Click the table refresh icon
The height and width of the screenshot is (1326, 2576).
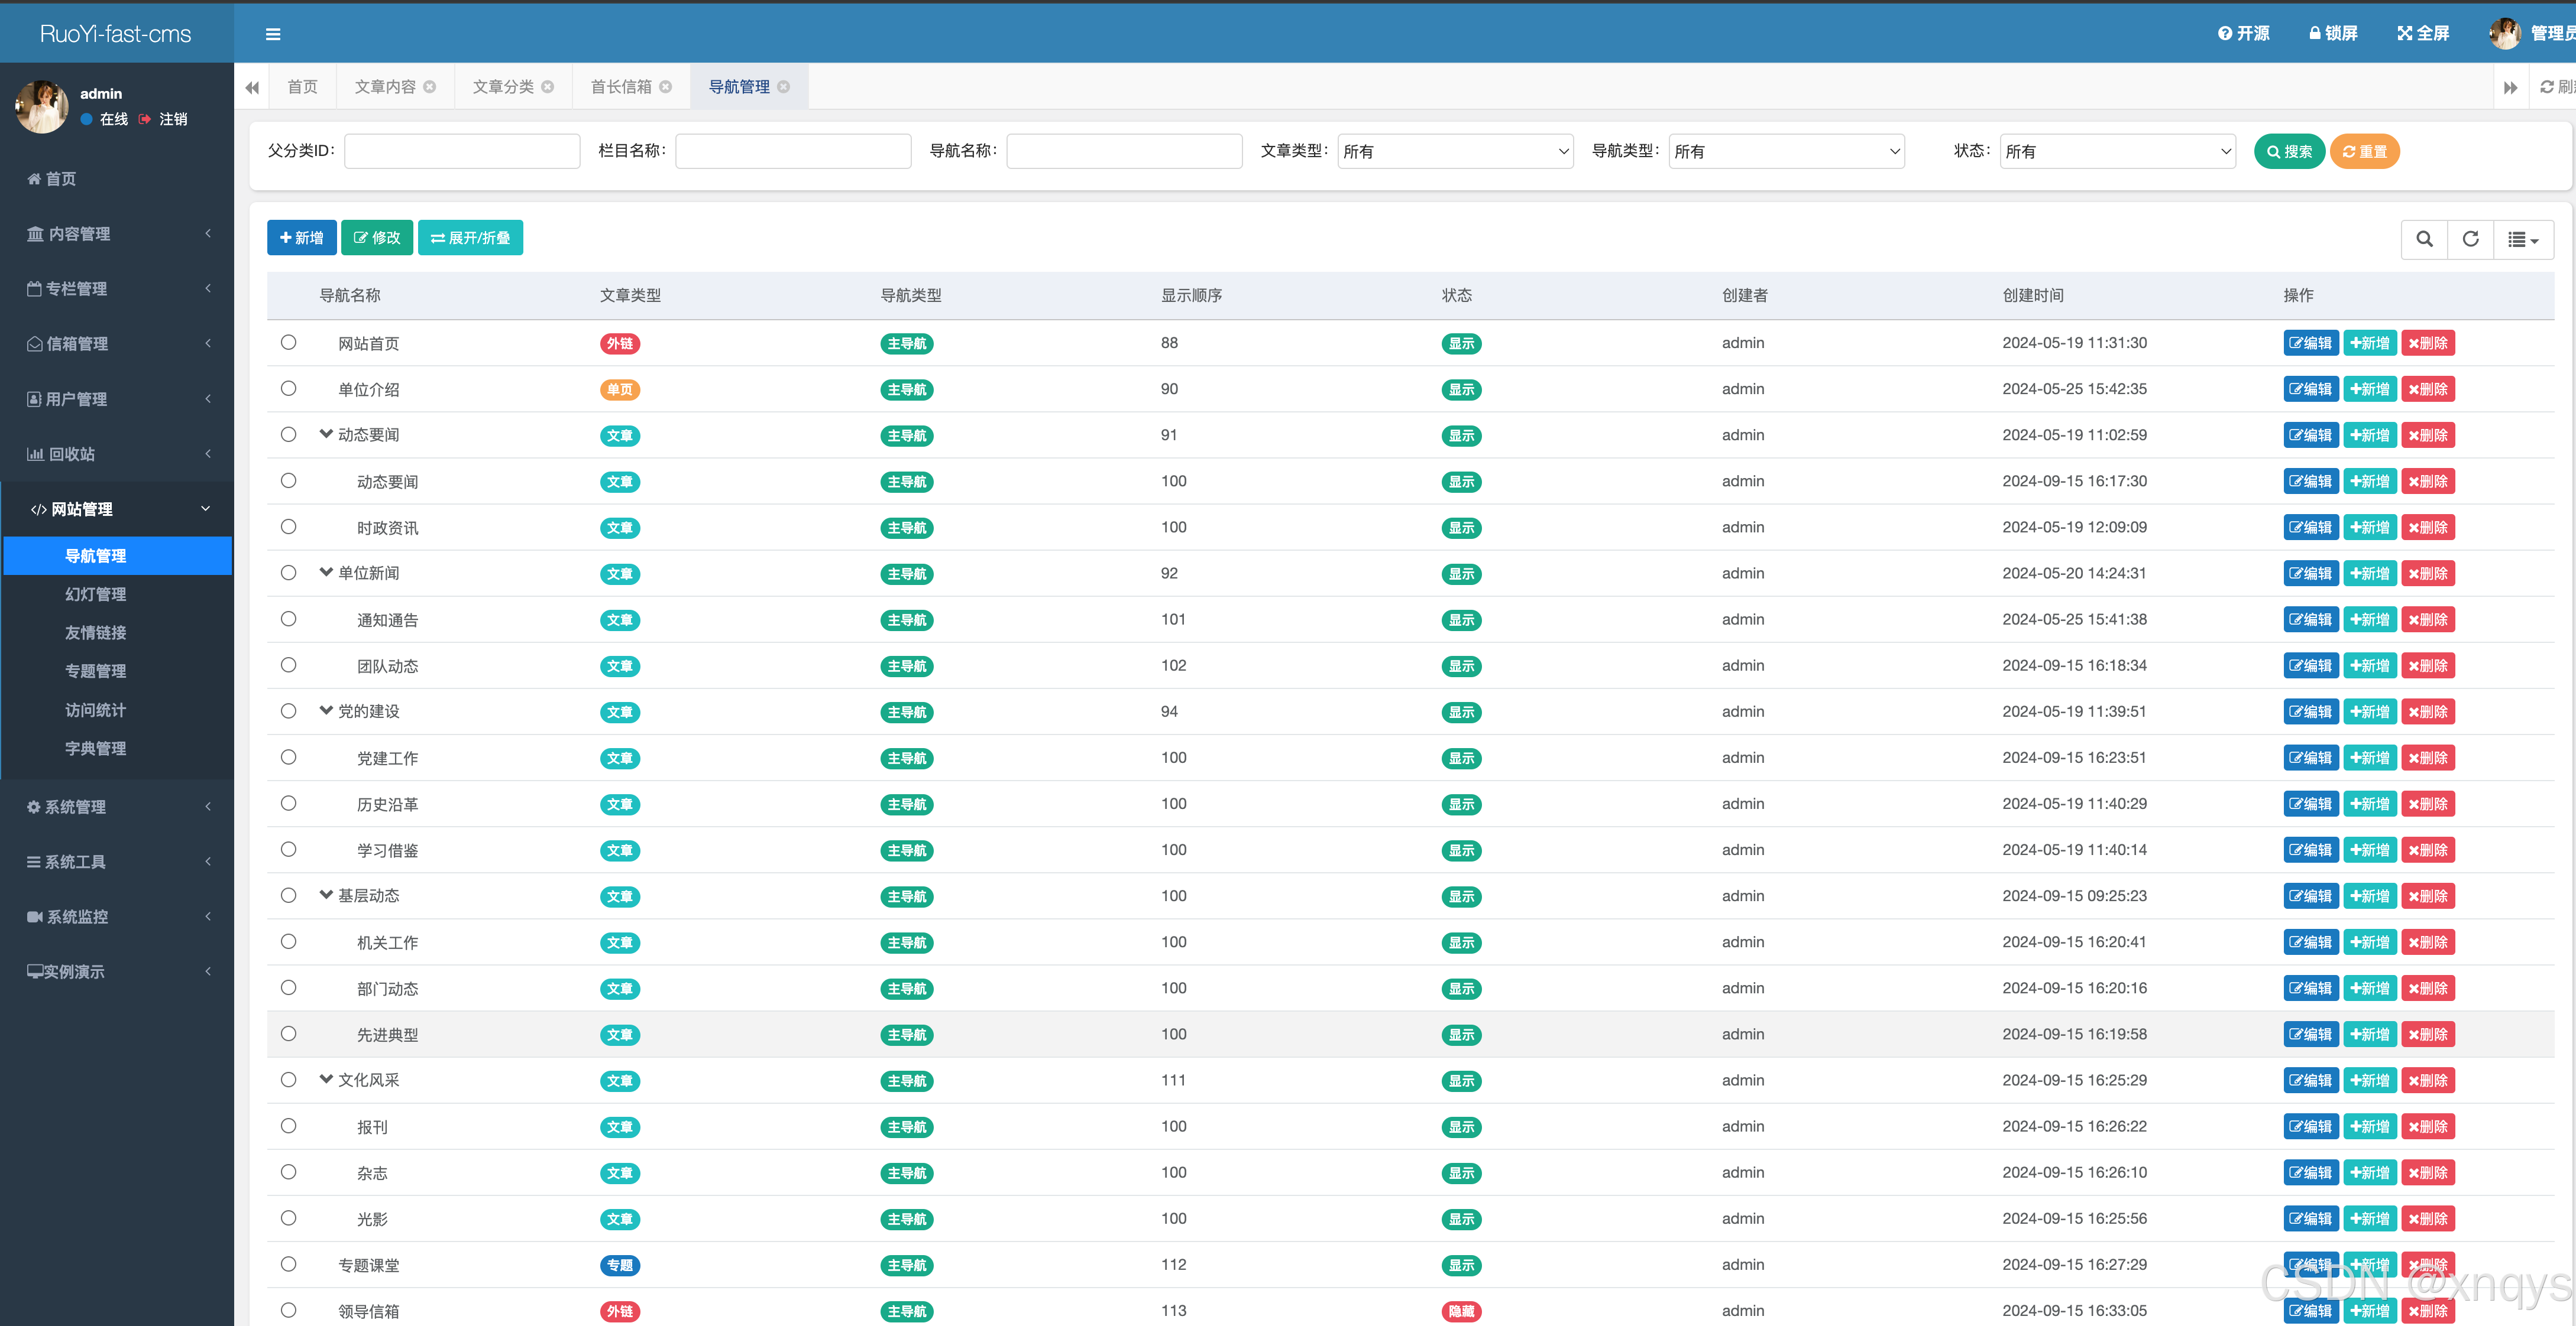click(x=2470, y=239)
